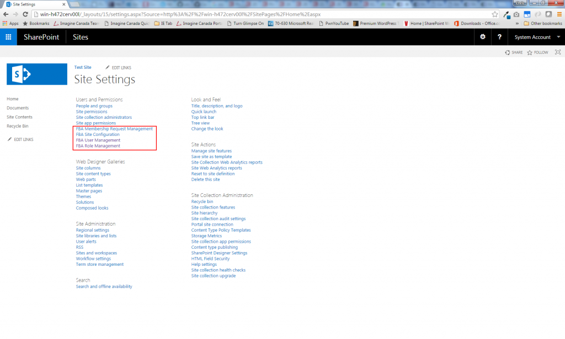Expand the System Account dropdown
This screenshot has width=565, height=339.
pyautogui.click(x=537, y=37)
